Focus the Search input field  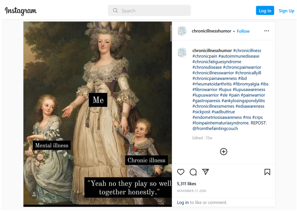click(x=153, y=11)
